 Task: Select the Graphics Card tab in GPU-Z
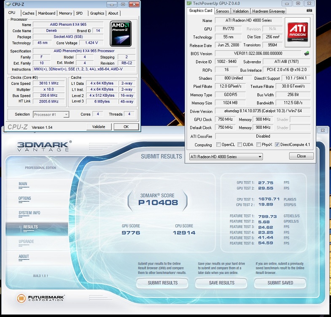click(x=201, y=11)
